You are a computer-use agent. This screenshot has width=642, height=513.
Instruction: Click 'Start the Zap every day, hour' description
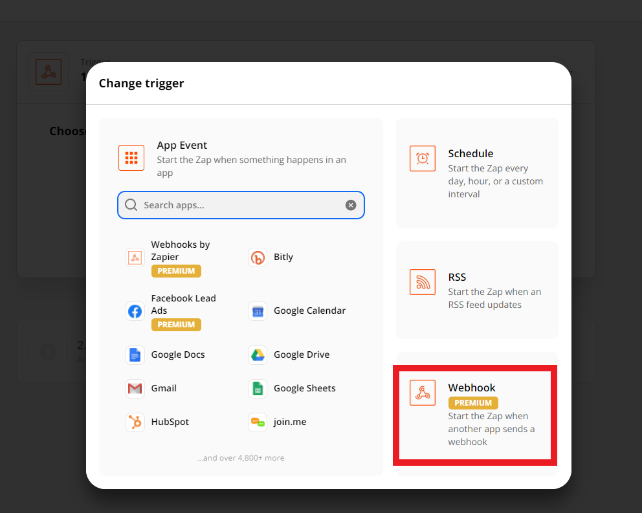[x=496, y=181]
